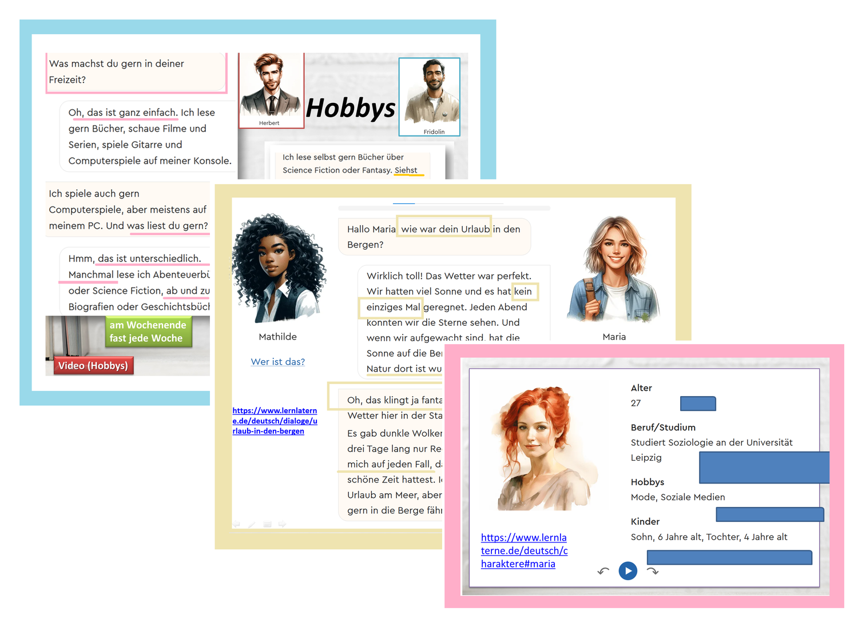858x623 pixels.
Task: Click the blue box right of the play controls
Action: (729, 557)
